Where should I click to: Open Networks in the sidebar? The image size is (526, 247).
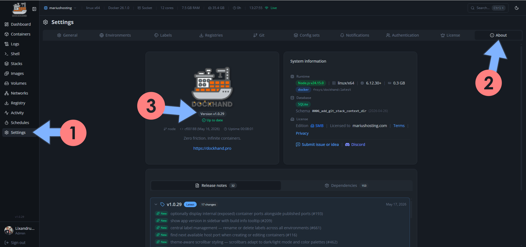(x=19, y=93)
